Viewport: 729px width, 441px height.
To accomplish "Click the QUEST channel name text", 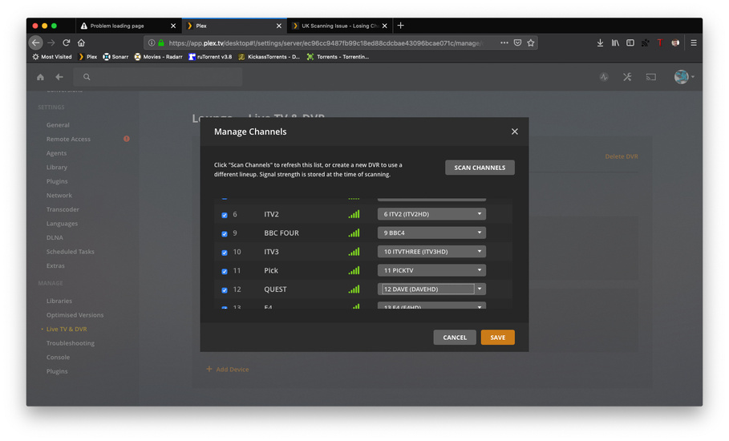I will pyautogui.click(x=275, y=289).
